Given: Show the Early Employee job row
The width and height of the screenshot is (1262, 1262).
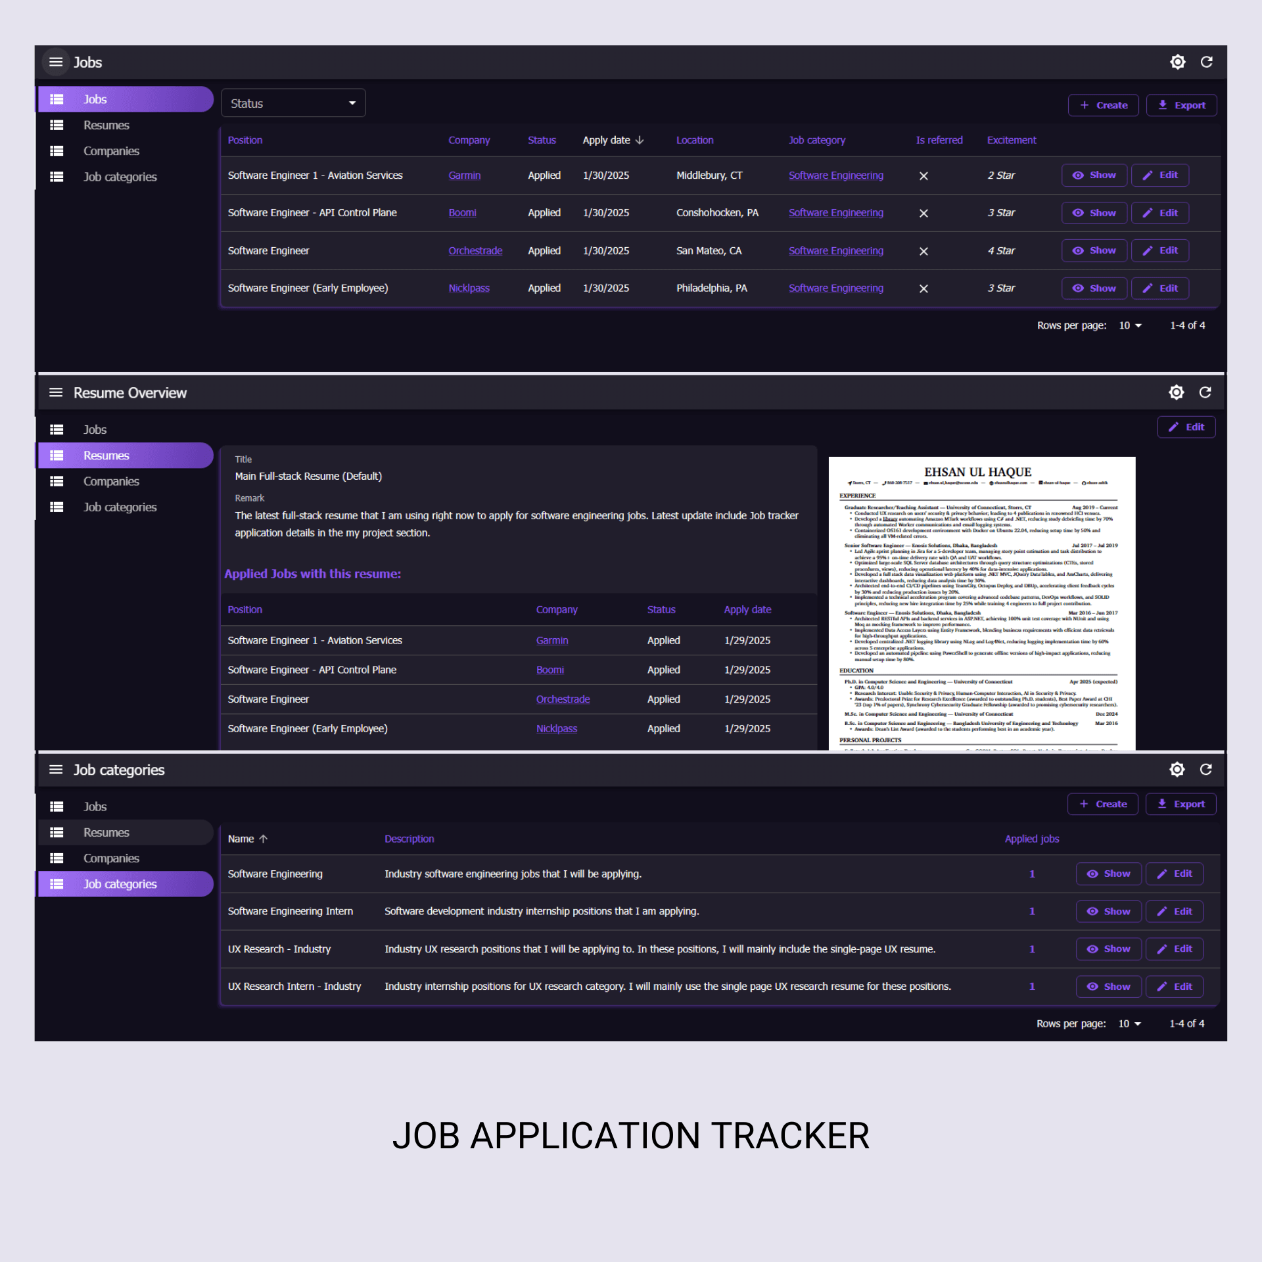Looking at the screenshot, I should point(1094,289).
